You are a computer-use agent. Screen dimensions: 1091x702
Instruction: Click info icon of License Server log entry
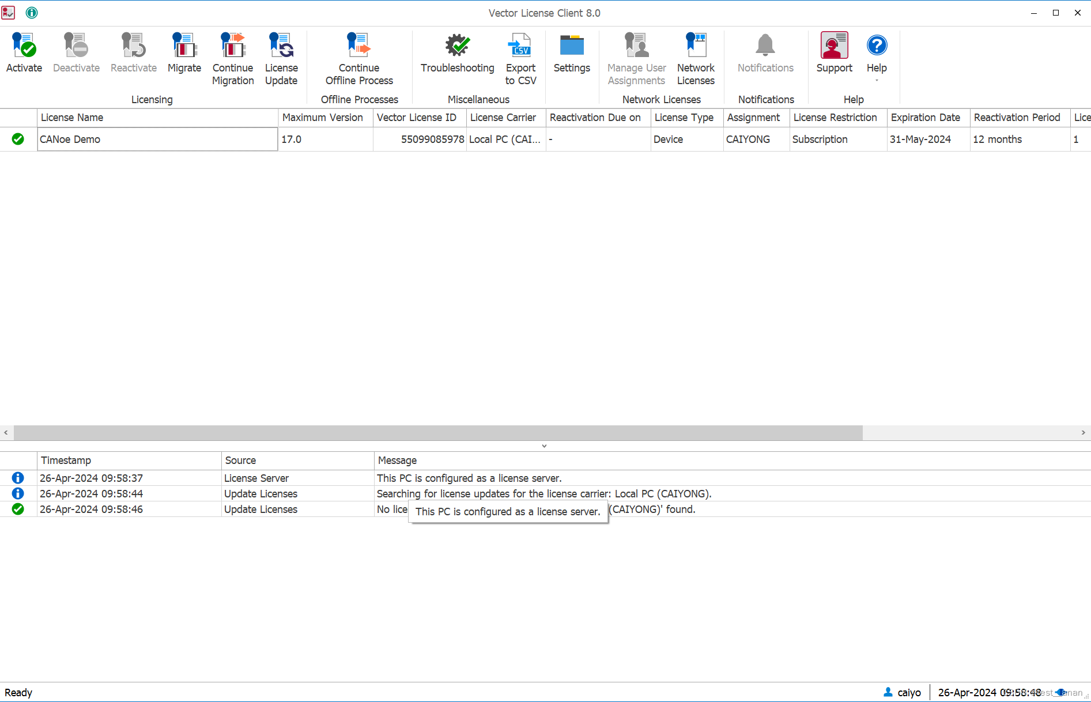(18, 478)
